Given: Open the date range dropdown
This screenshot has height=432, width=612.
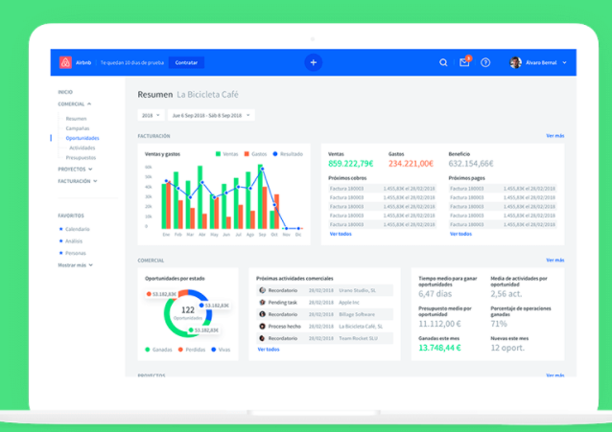Looking at the screenshot, I should click(210, 115).
